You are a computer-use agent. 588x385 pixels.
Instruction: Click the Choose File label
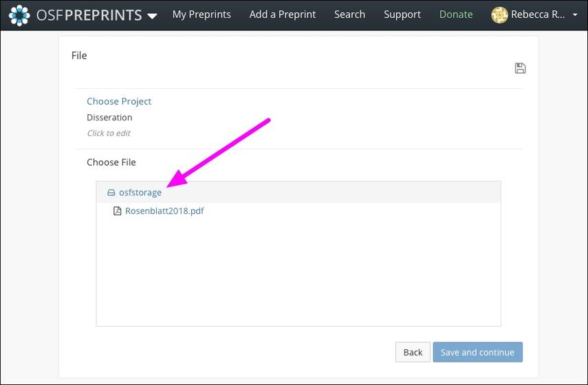[x=111, y=162]
